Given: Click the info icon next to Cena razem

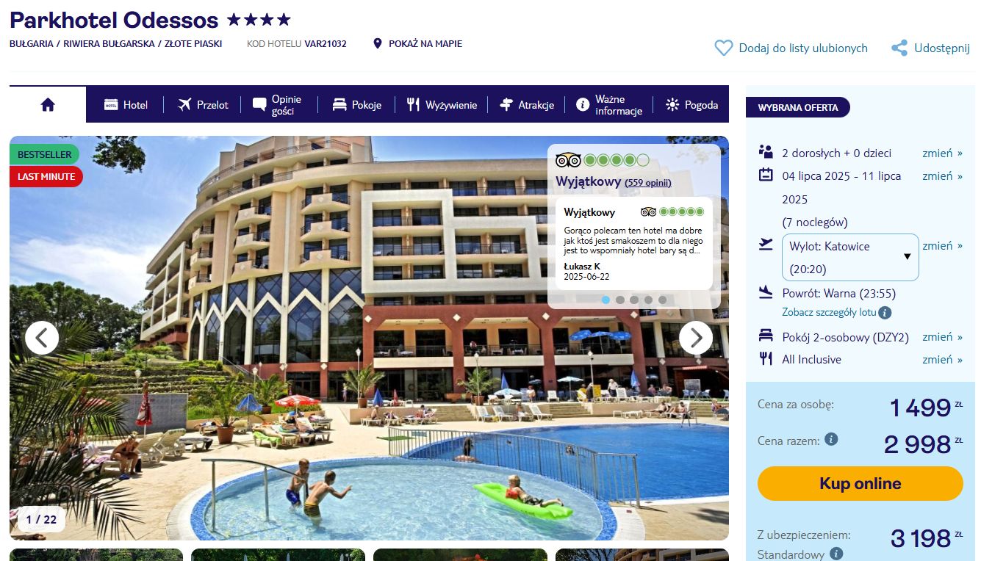Looking at the screenshot, I should [831, 439].
